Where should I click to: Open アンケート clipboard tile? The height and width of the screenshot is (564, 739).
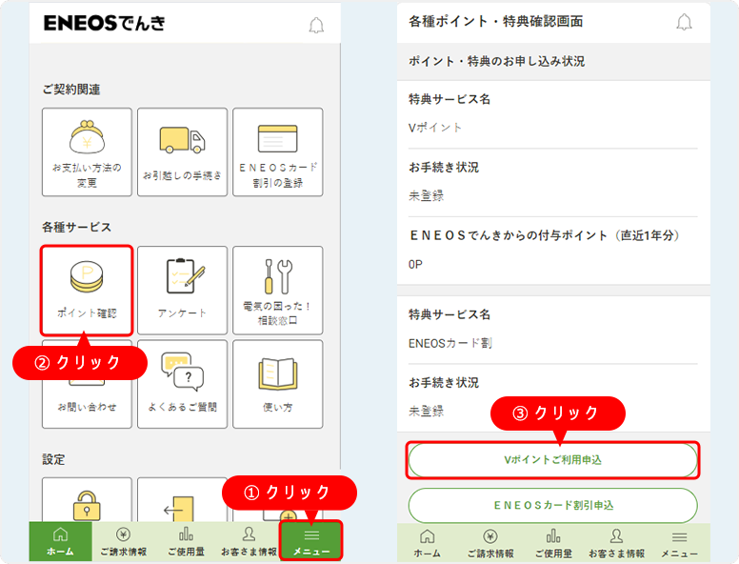coord(183,290)
